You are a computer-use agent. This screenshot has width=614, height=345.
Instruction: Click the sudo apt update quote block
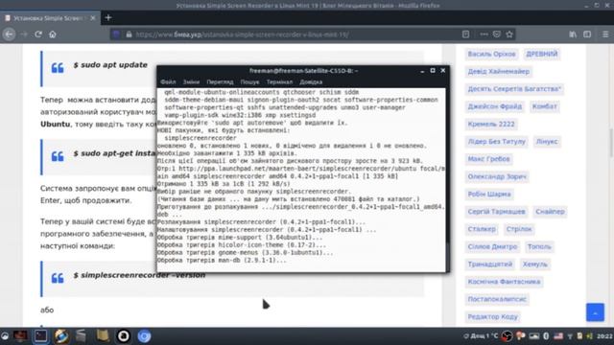(x=232, y=68)
